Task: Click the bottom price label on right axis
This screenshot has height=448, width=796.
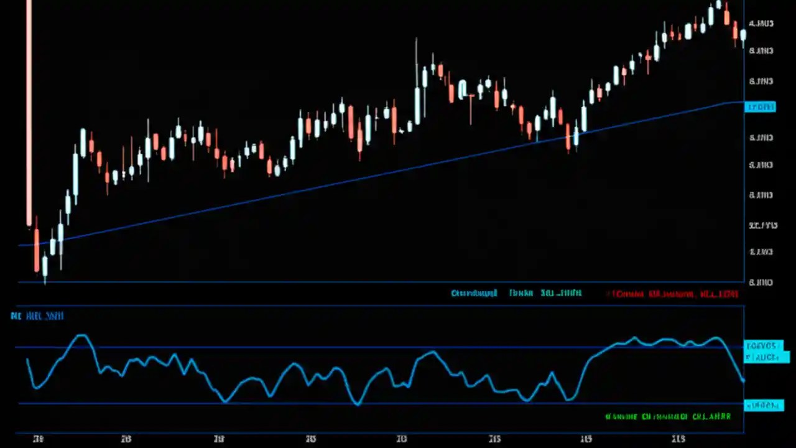Action: [x=761, y=282]
